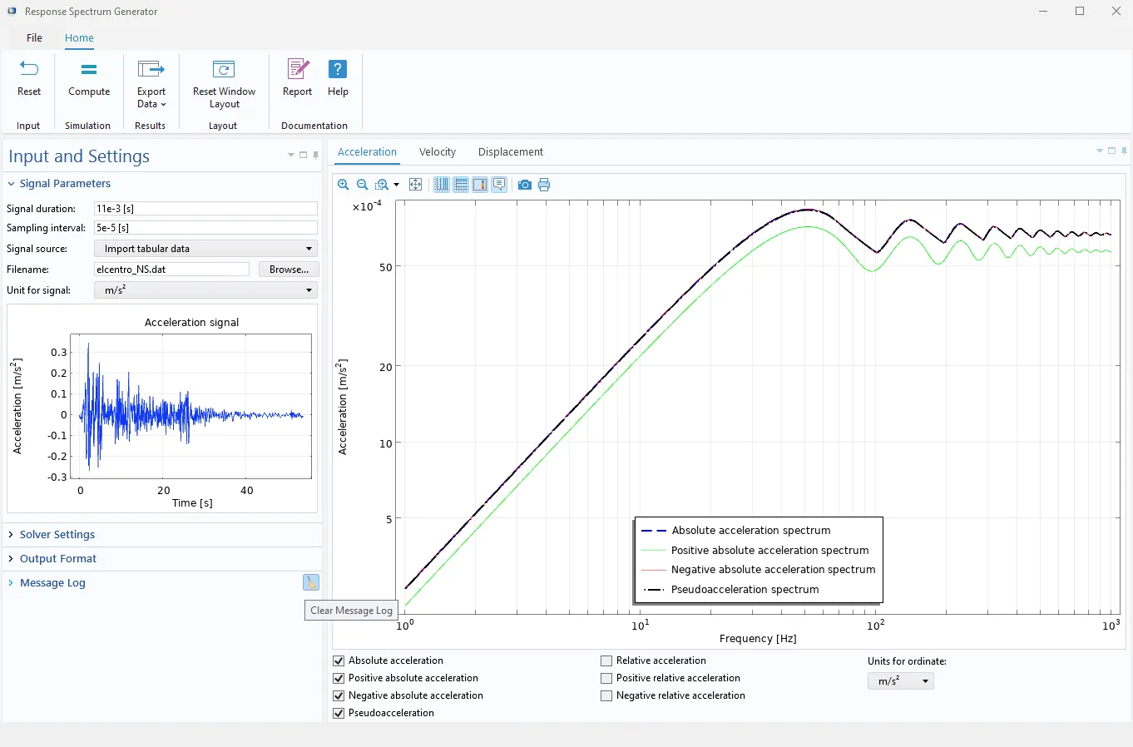
Task: Disable the Pseudoacceleration checkbox
Action: point(339,713)
